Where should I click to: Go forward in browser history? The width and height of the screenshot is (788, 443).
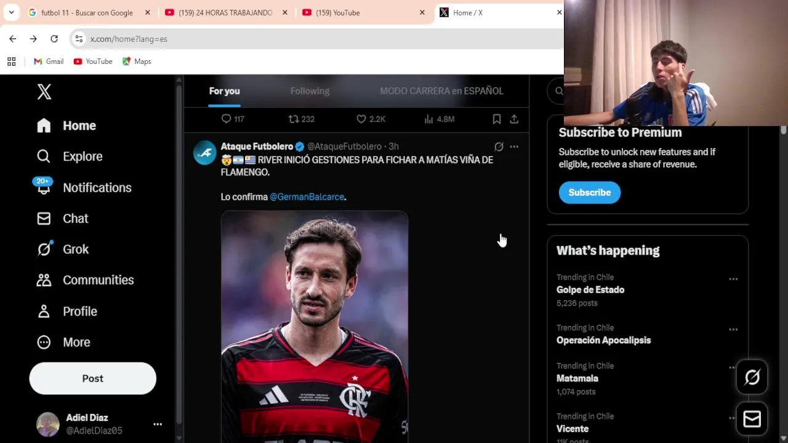pos(33,39)
